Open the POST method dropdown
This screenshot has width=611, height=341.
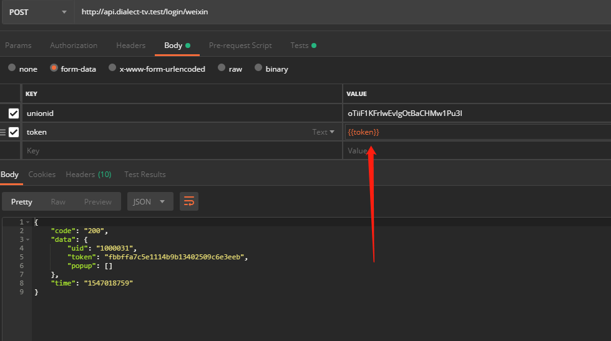(x=38, y=12)
